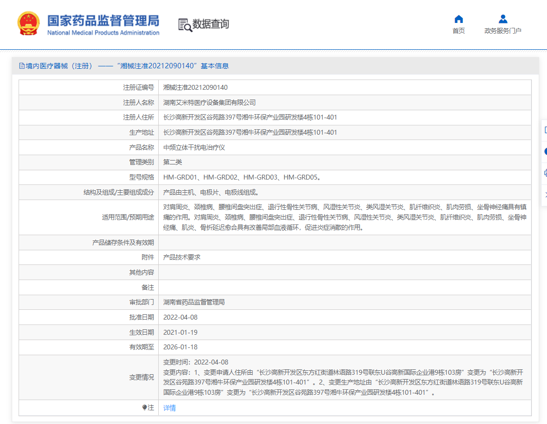Viewport: 547px width, 424px height.
Task: Click the 产品名称 label cell
Action: [x=88, y=147]
